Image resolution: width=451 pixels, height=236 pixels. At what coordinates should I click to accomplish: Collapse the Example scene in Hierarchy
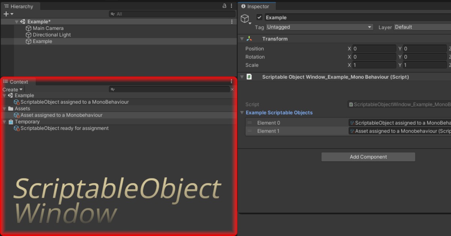(x=17, y=22)
